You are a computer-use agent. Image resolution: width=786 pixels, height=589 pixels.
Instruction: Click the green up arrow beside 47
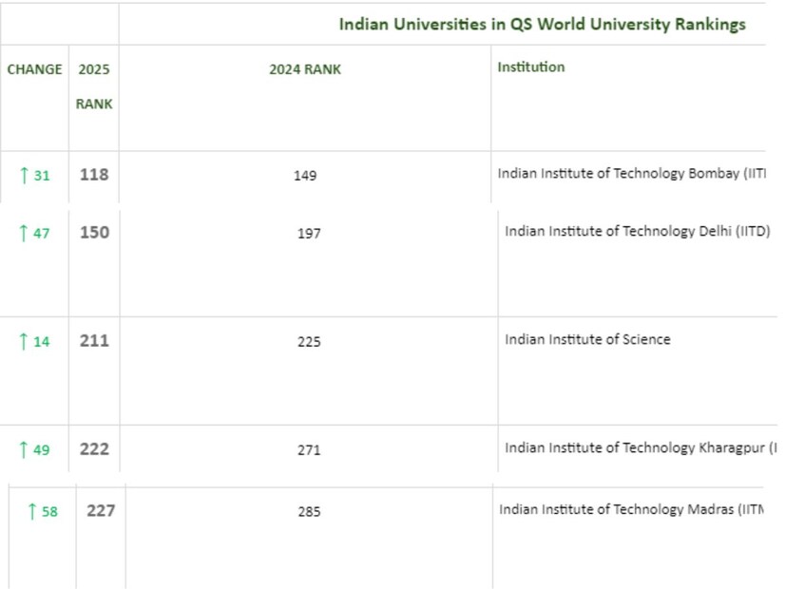pos(24,233)
